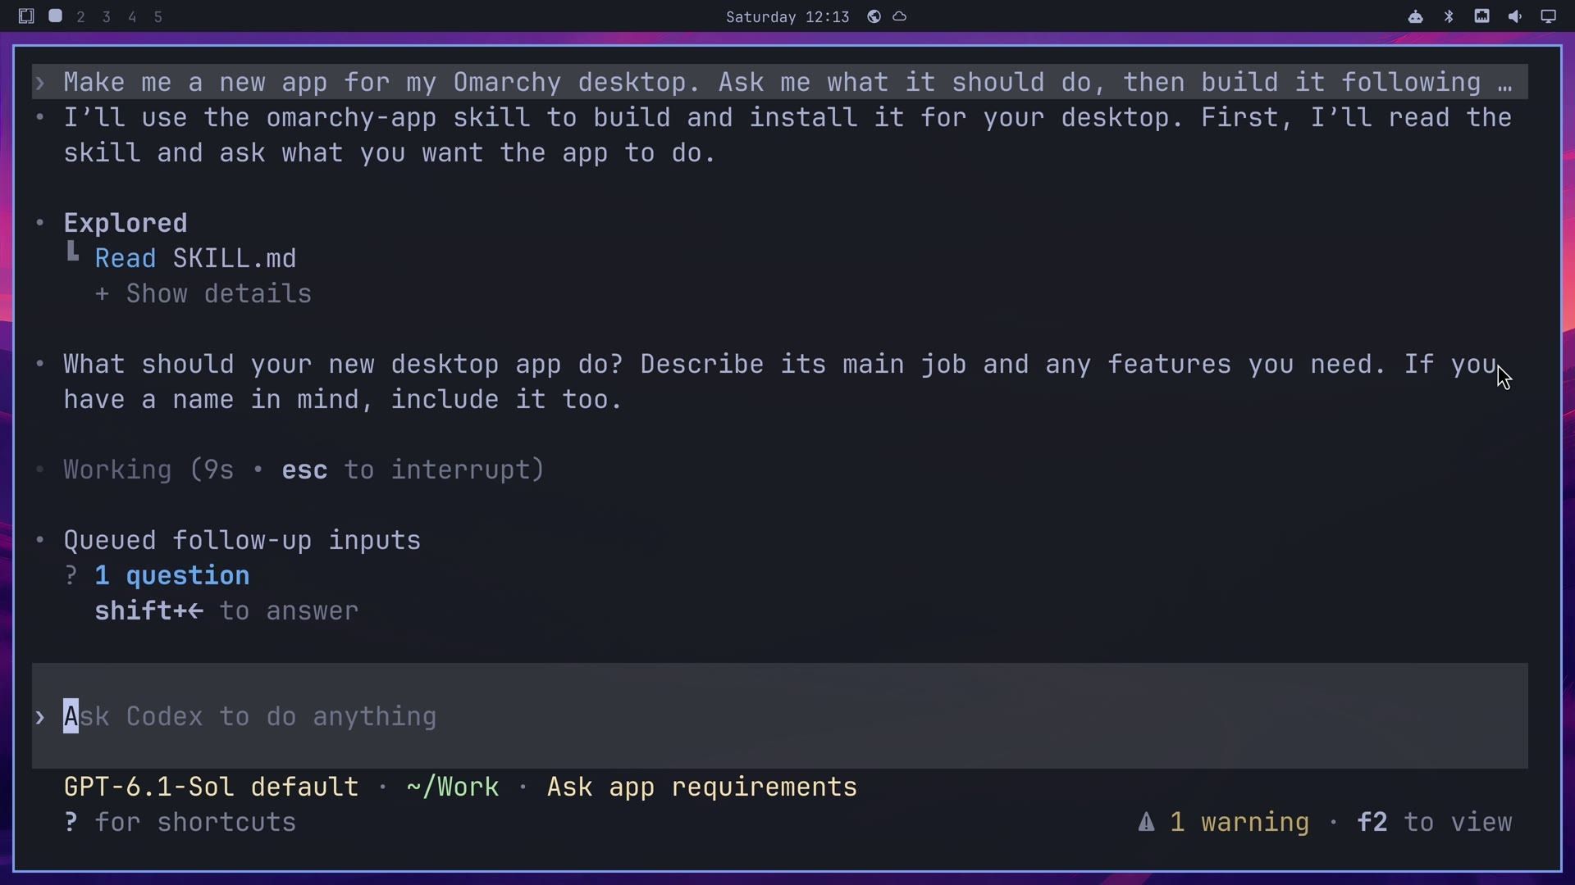This screenshot has height=885, width=1575.
Task: Expand "+ Show details" under Read SKILL.md
Action: point(203,293)
